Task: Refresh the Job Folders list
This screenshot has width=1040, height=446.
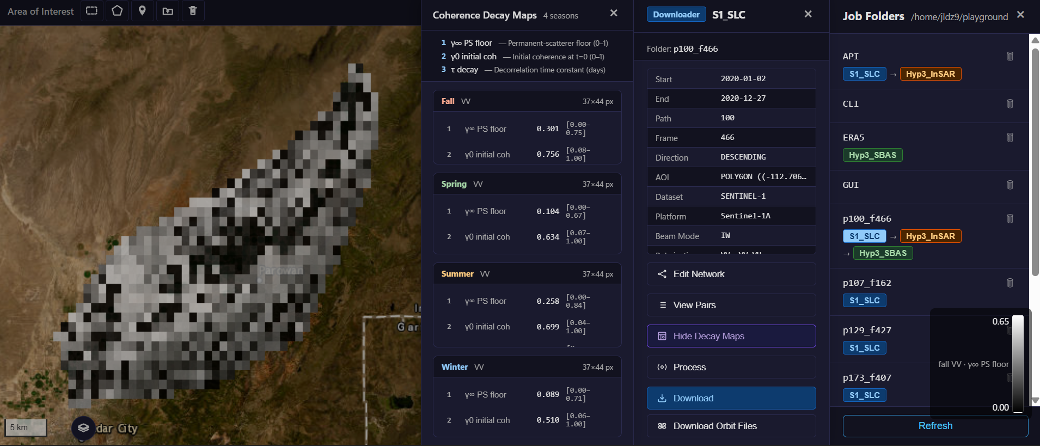Action: (x=935, y=426)
